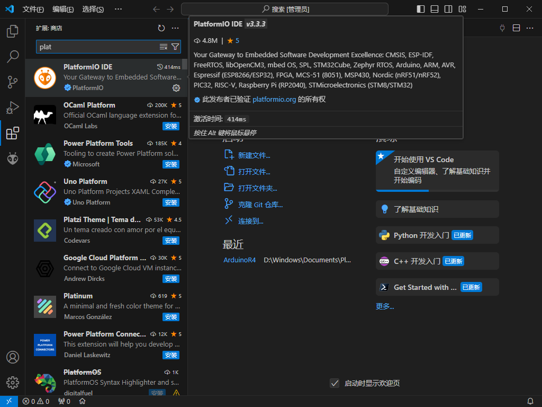Toggle secondary side bar layout button
The image size is (542, 407).
(448, 9)
